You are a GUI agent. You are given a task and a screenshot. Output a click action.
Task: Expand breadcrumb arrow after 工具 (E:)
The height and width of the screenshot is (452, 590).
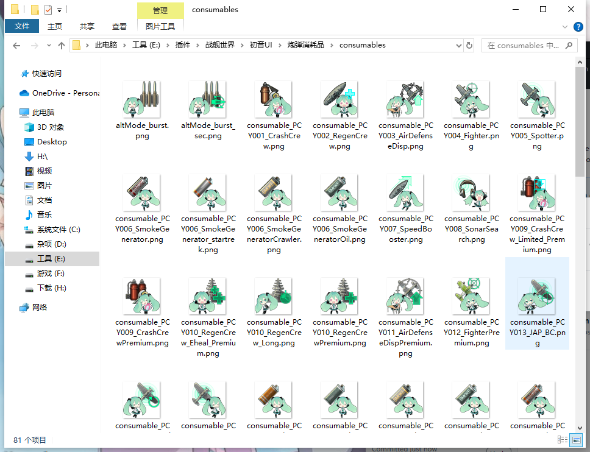coord(168,45)
